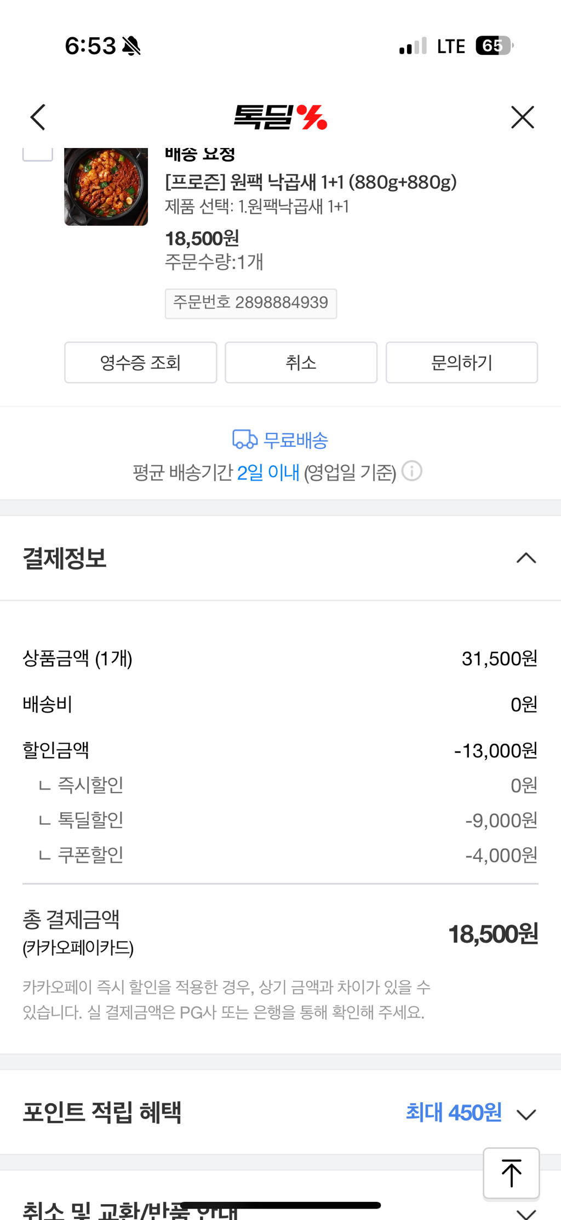Tap the 주문번호 2898884939 box

coord(251,303)
